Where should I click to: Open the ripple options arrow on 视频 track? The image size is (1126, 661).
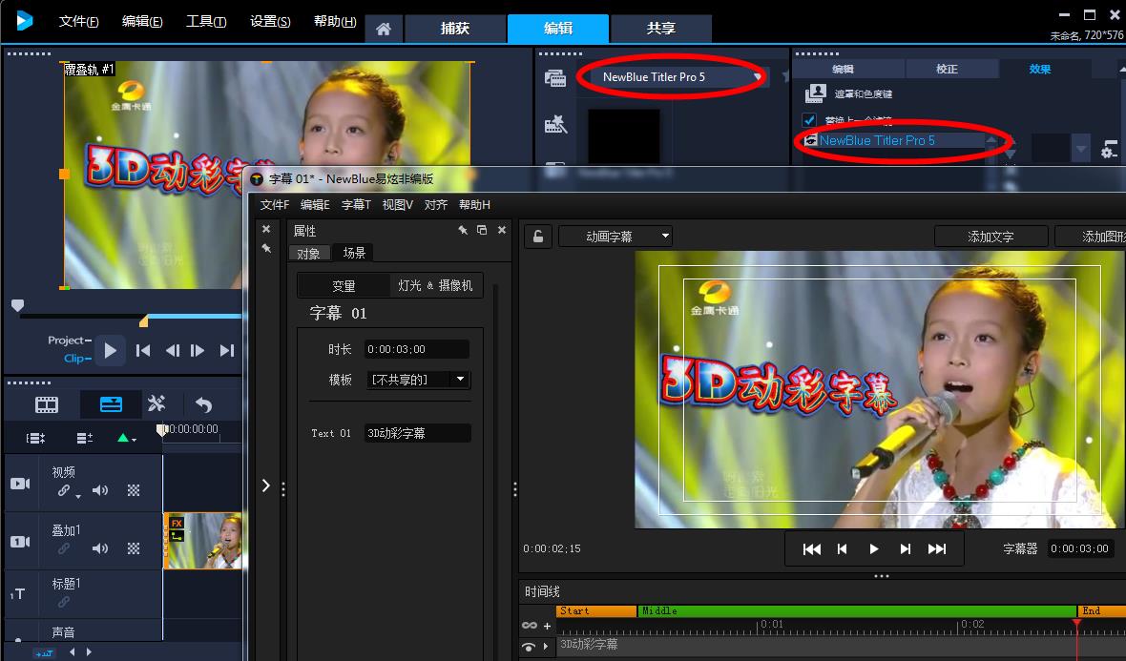point(77,496)
